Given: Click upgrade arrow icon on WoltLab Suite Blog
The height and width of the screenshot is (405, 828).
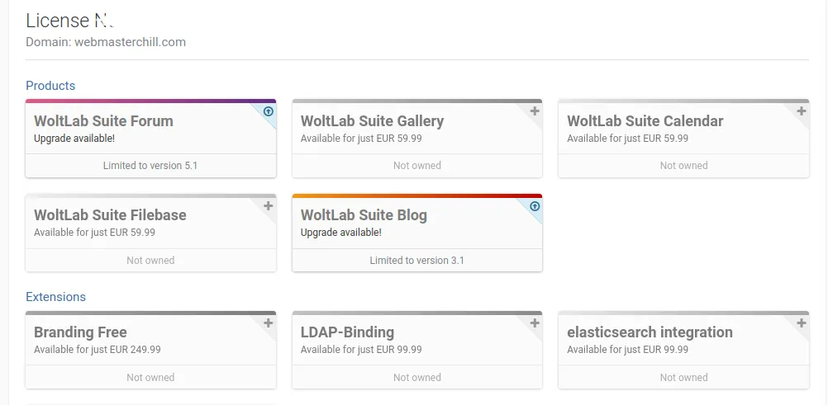Looking at the screenshot, I should 535,206.
